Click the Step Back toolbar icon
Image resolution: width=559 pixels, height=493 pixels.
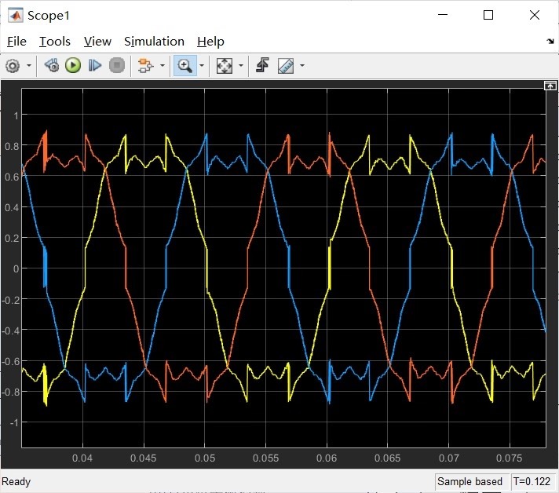click(x=52, y=66)
